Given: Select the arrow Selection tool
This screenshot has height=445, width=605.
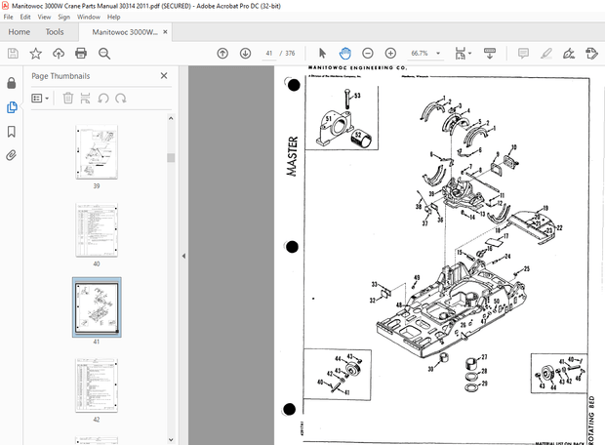Looking at the screenshot, I should (323, 54).
